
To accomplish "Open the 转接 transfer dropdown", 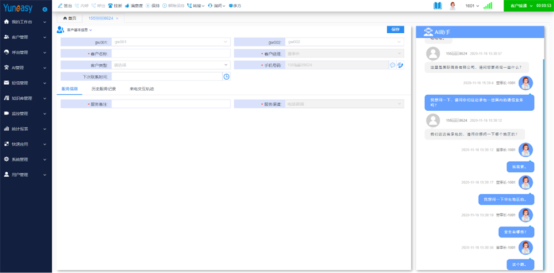I will coord(196,6).
